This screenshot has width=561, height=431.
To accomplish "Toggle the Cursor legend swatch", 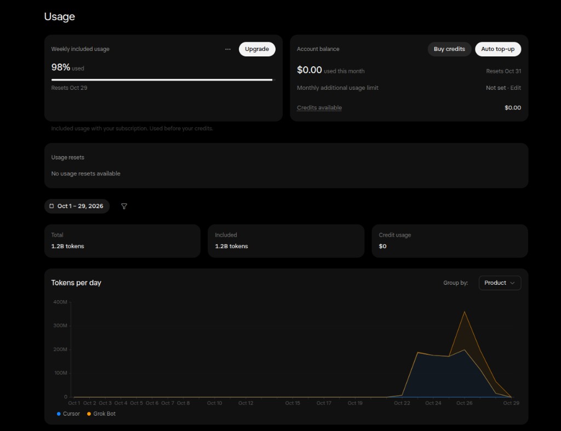I will coord(59,414).
